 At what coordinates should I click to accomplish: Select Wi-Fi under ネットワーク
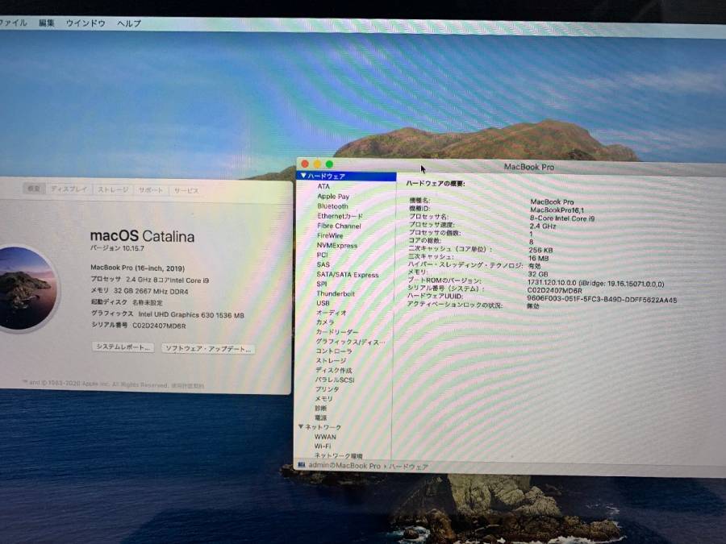323,446
